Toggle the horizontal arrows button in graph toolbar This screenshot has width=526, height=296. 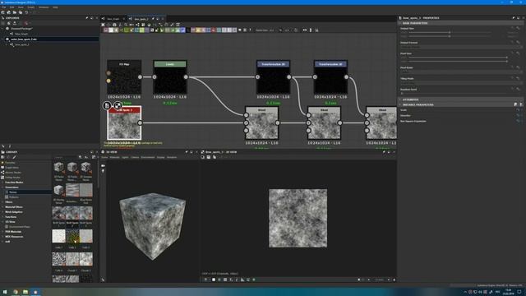tap(305, 30)
